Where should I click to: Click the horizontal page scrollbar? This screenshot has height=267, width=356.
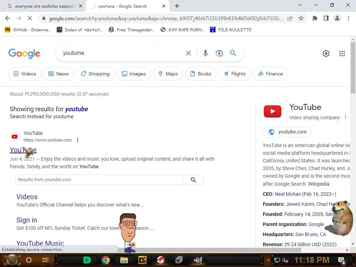coord(210,250)
